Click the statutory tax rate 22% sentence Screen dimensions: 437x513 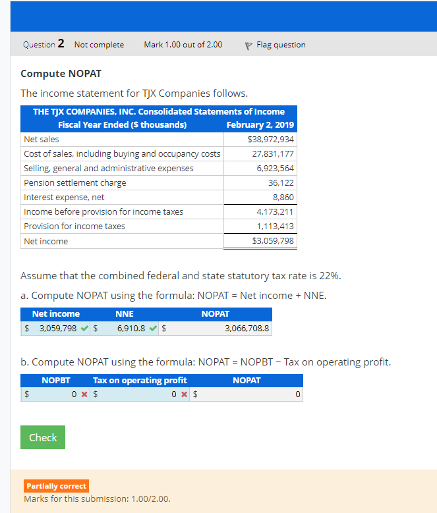181,276
